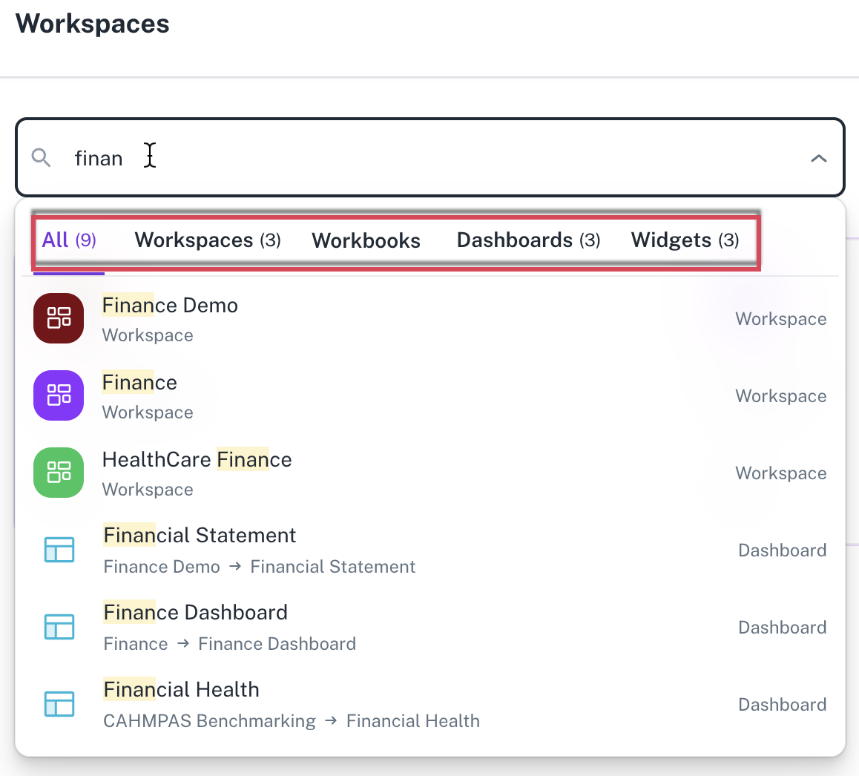859x776 pixels.
Task: Open the Finance workspace result title
Action: pyautogui.click(x=139, y=383)
